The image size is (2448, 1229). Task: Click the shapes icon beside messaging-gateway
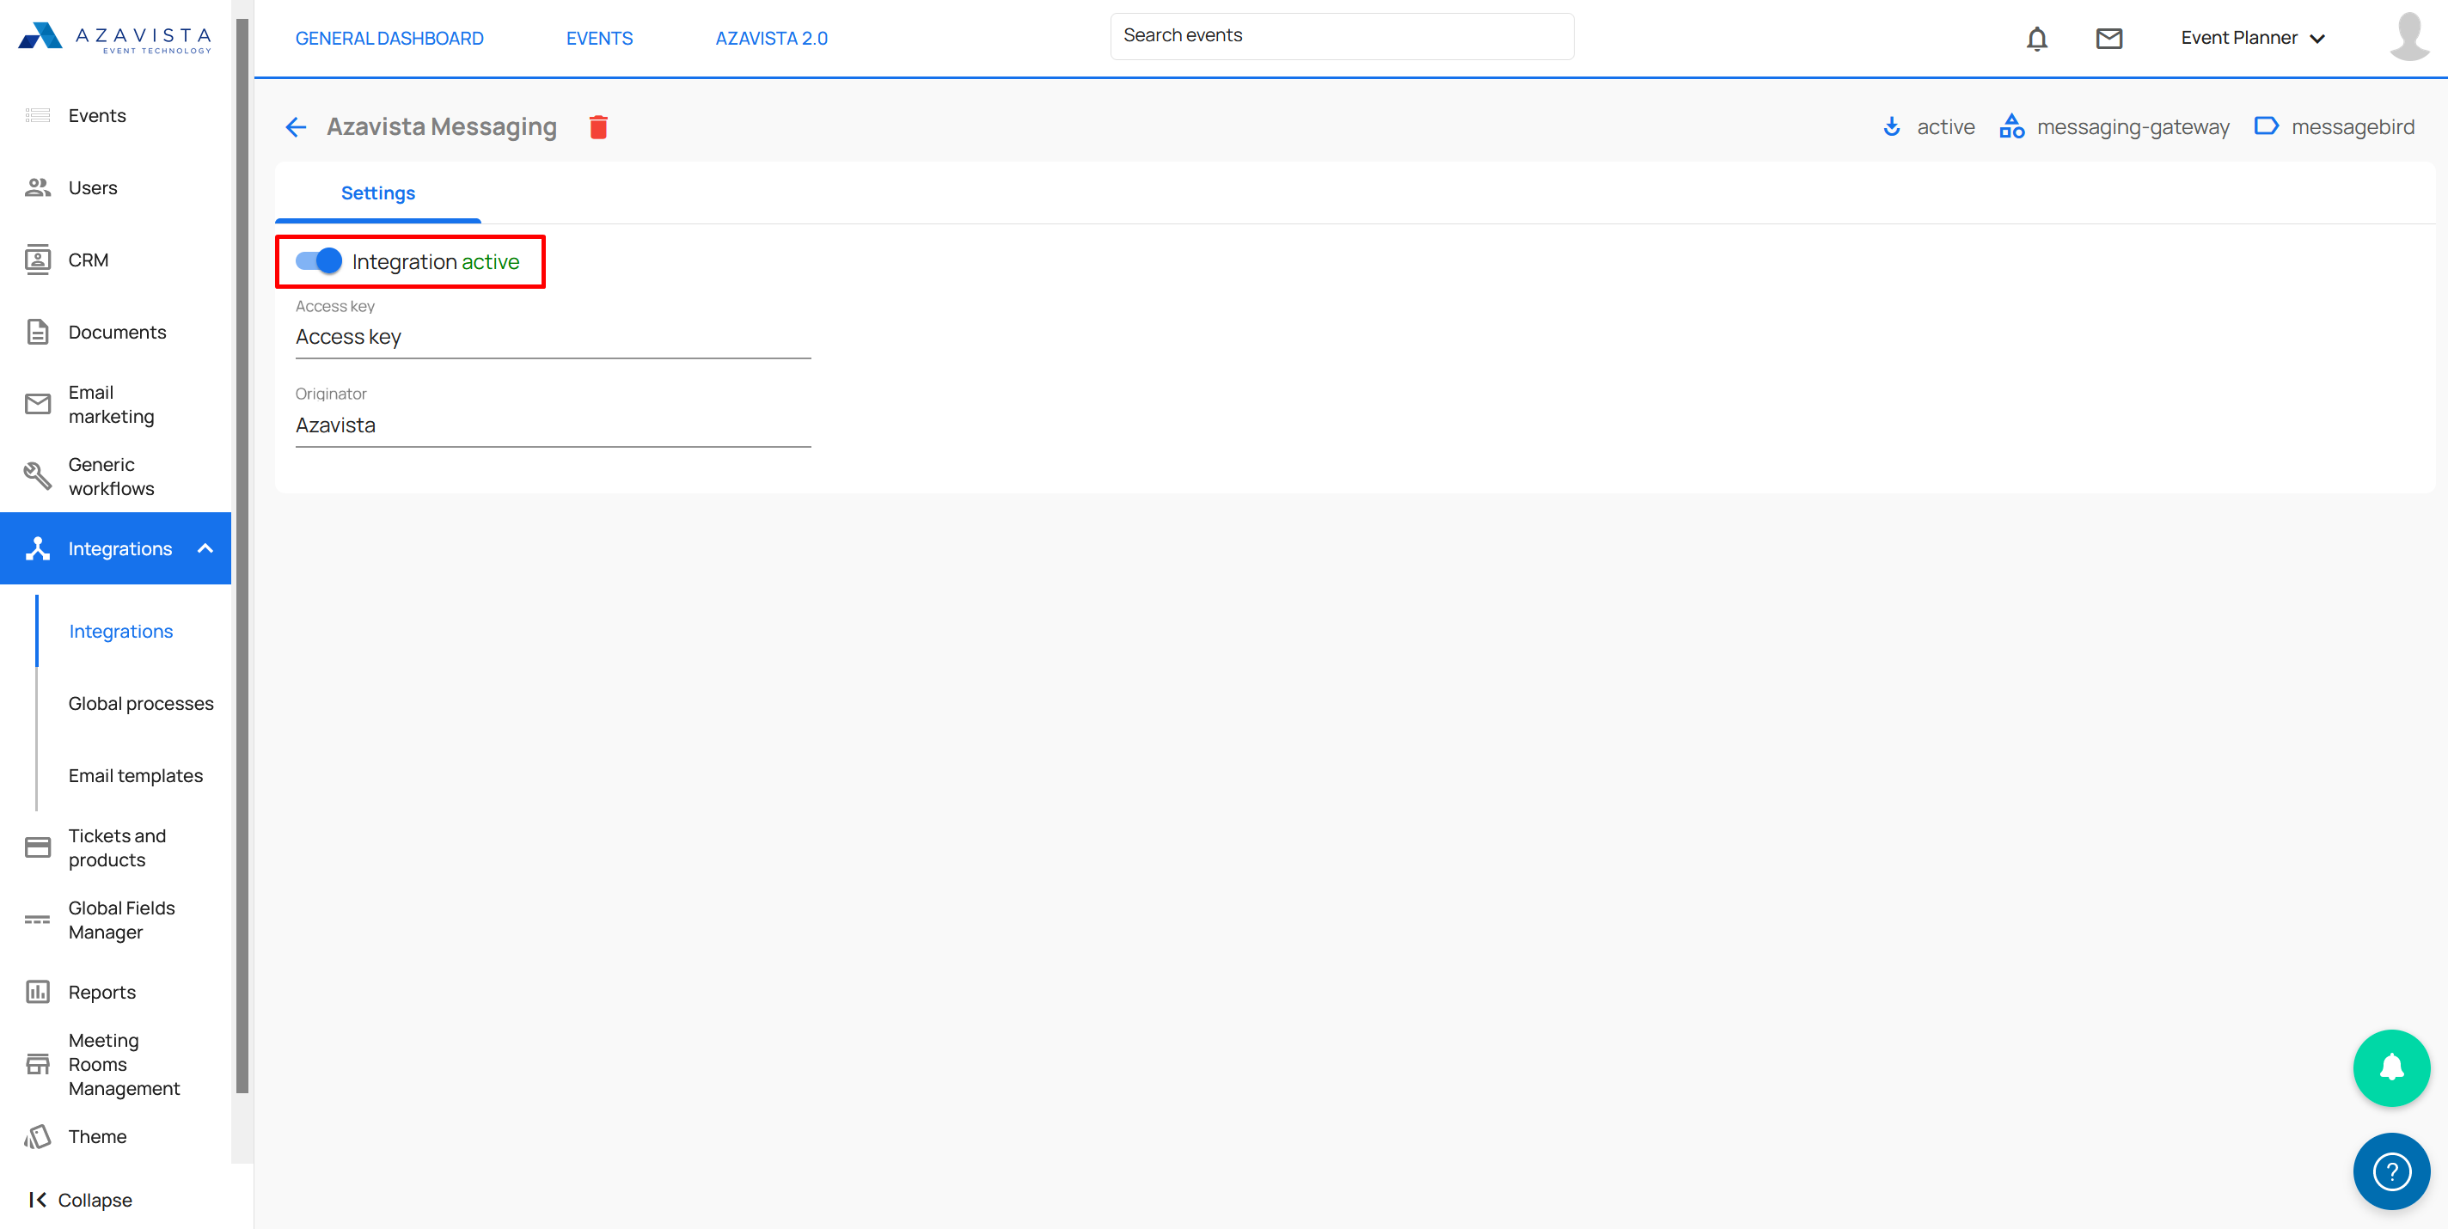(x=2012, y=126)
